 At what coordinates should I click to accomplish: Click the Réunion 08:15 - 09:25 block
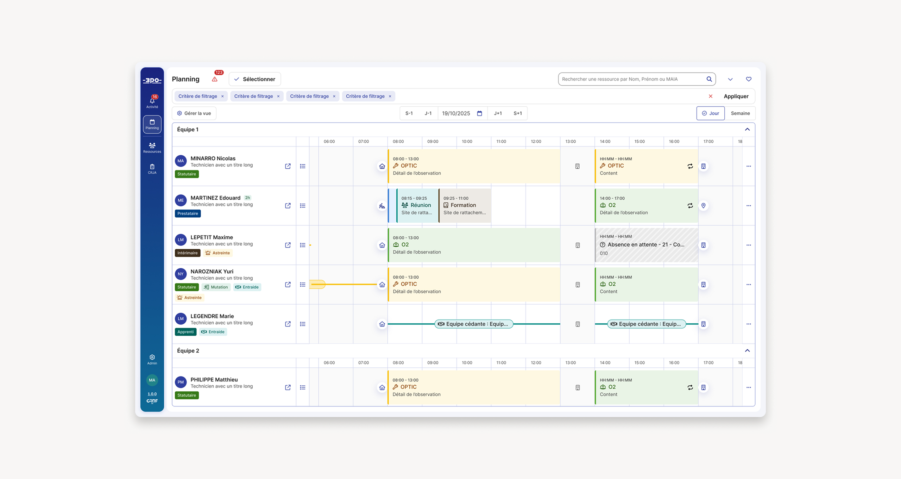[417, 206]
